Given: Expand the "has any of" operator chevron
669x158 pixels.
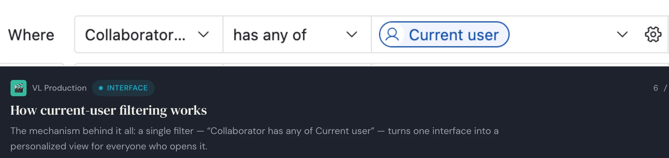Looking at the screenshot, I should coord(351,34).
